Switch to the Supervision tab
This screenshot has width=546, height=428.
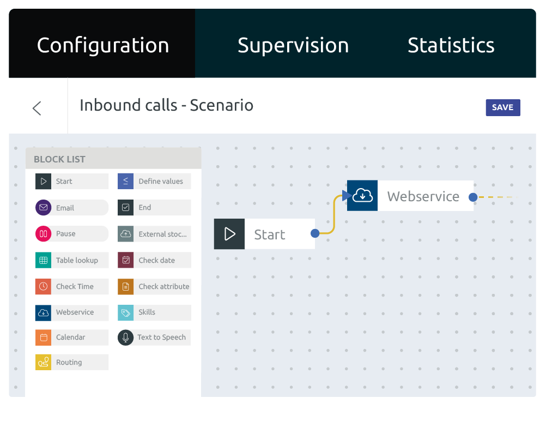point(293,45)
